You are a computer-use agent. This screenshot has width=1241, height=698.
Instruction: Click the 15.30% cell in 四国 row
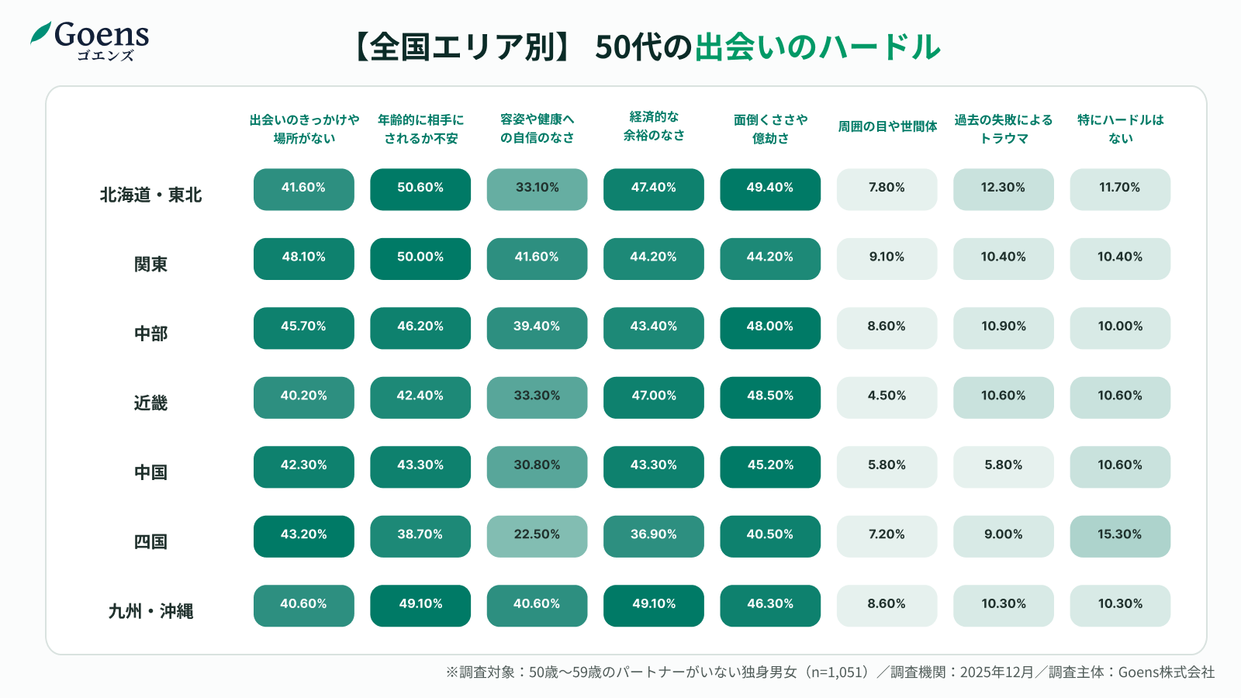(1120, 536)
